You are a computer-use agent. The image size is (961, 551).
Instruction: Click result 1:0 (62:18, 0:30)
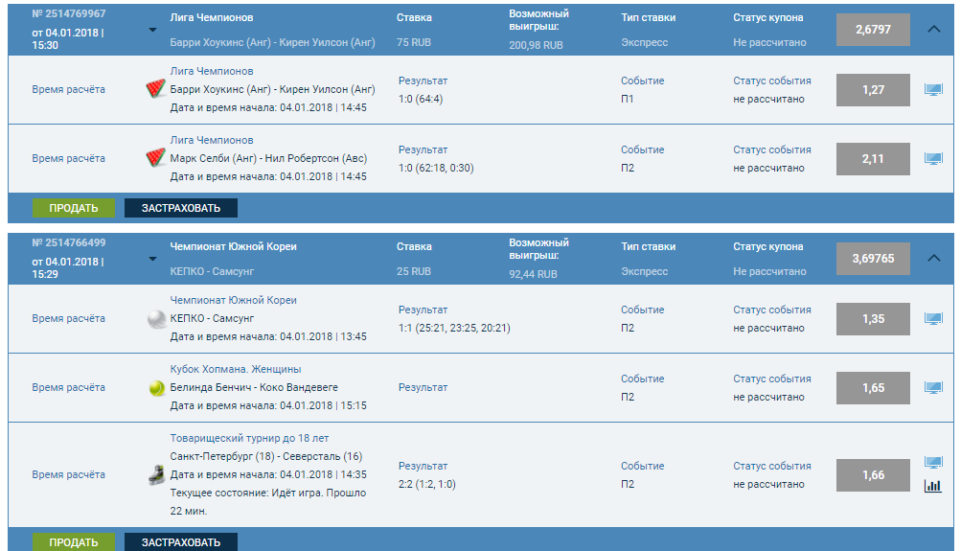pos(436,168)
